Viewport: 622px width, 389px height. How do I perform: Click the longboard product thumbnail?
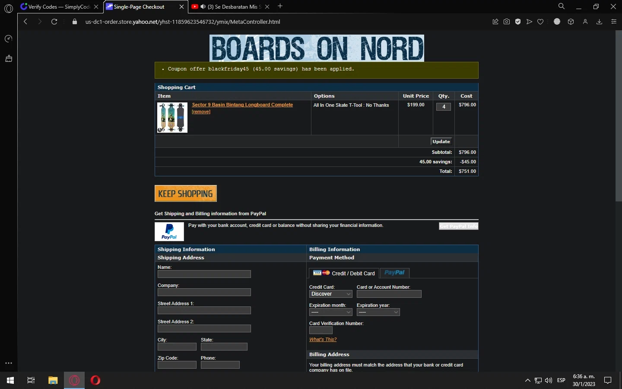[172, 118]
